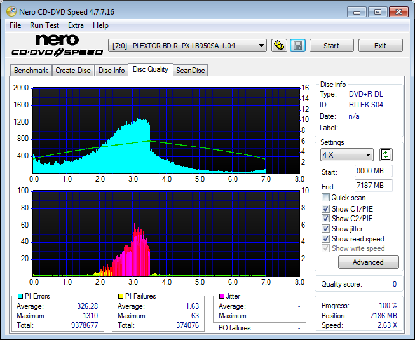Viewport: 415px width, 340px height.
Task: Open the Advanced settings button
Action: coord(368,262)
